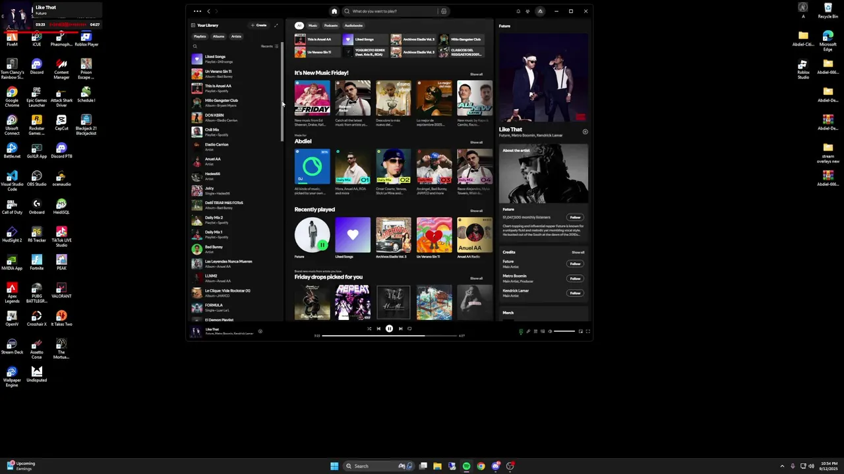
Task: Open the notifications bell in Spotify
Action: point(518,11)
